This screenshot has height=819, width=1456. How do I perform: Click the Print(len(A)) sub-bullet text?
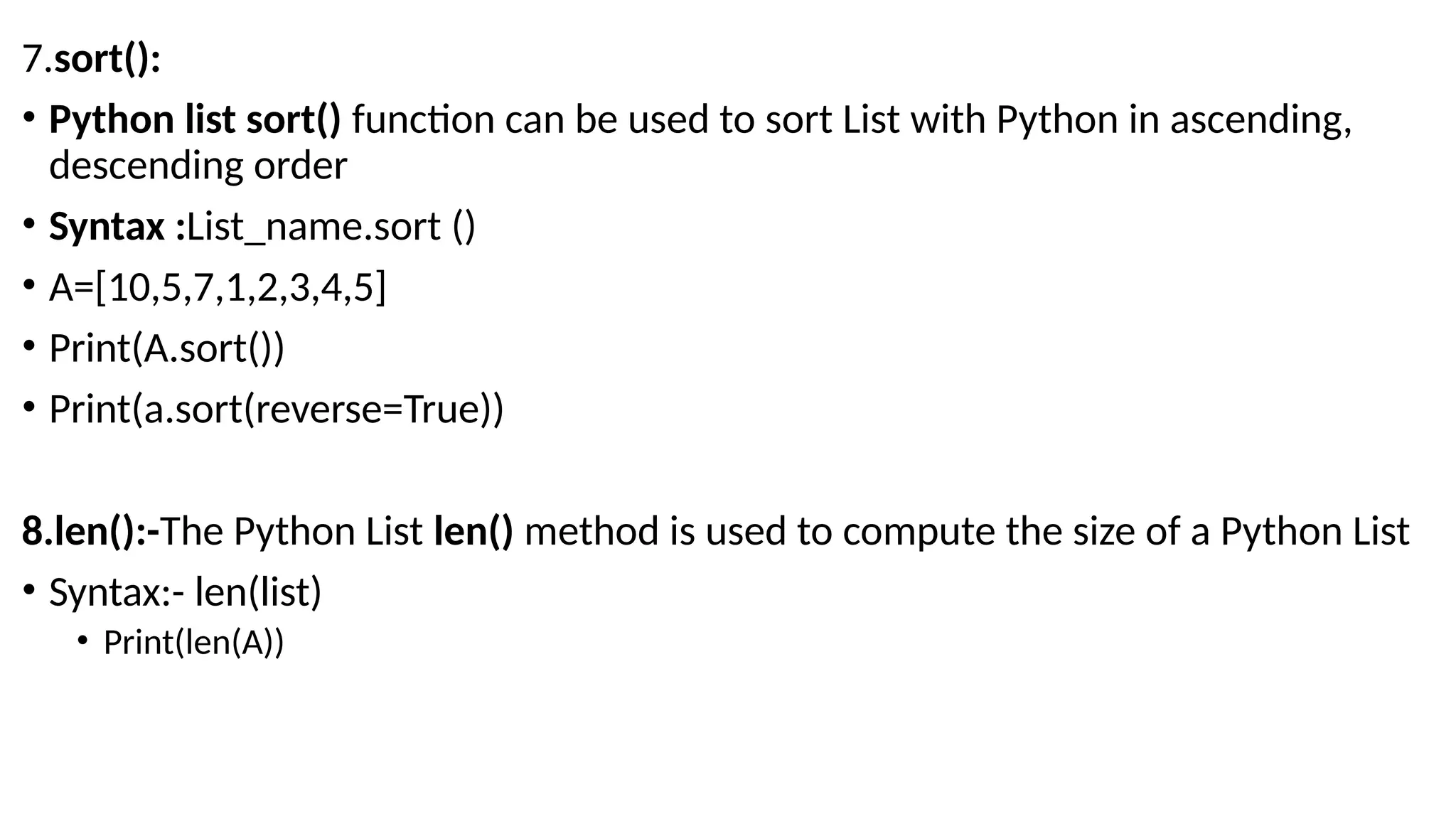click(193, 643)
